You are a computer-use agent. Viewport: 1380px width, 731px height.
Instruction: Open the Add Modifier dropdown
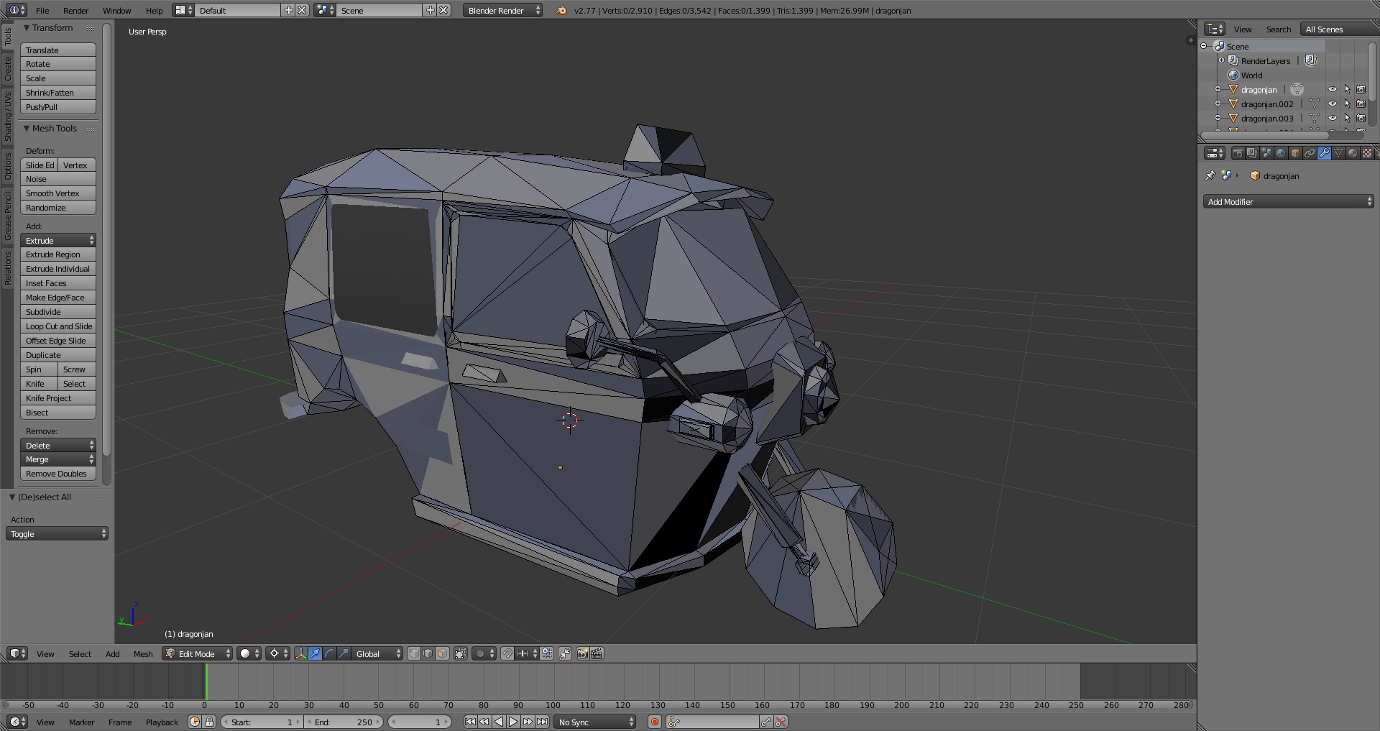(x=1288, y=202)
